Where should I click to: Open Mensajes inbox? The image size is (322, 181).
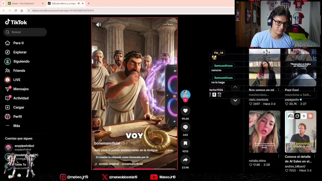[x=21, y=89]
